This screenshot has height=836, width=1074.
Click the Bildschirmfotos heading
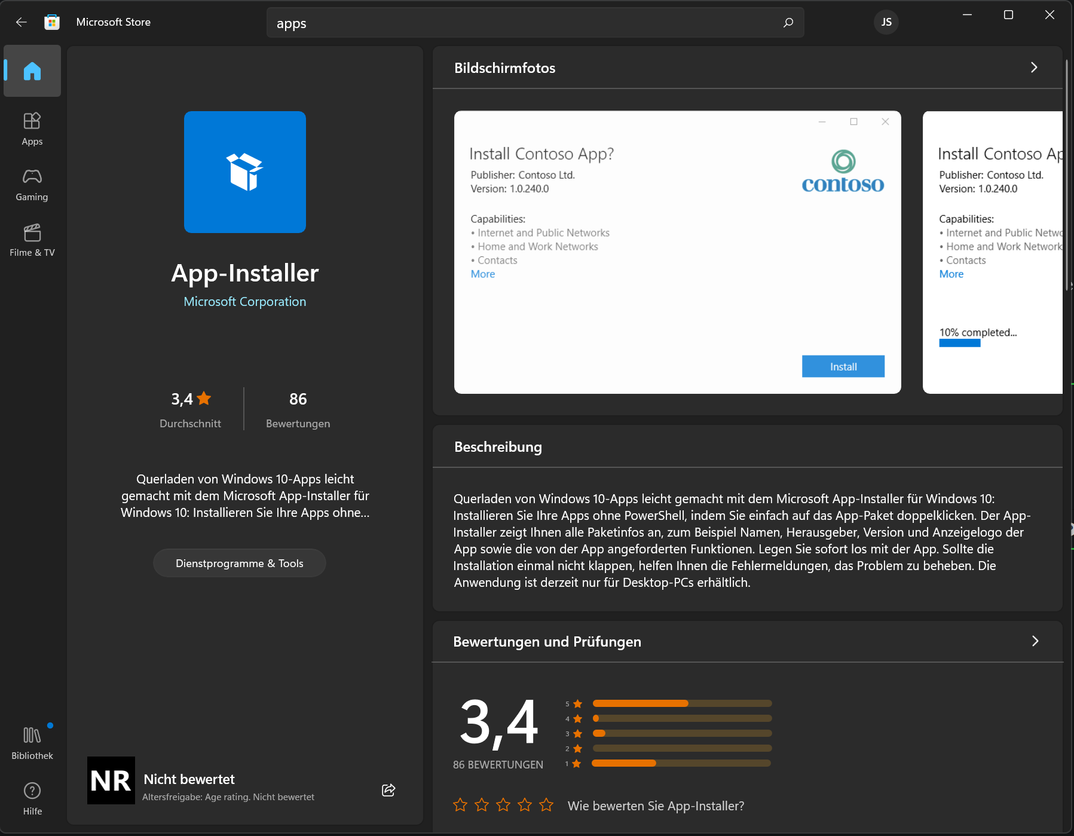tap(505, 68)
